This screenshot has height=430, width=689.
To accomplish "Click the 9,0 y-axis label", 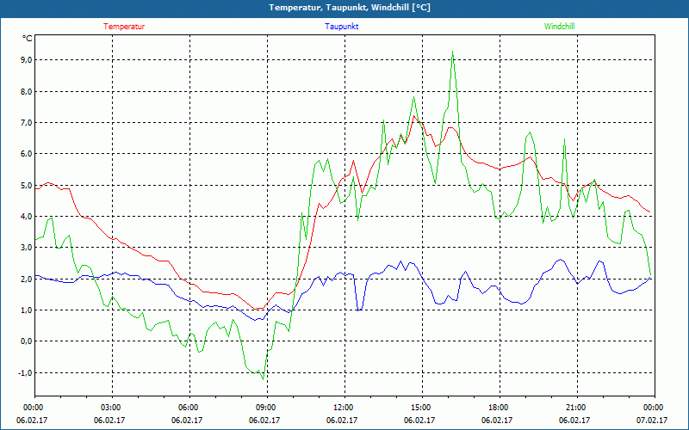I will (x=27, y=60).
